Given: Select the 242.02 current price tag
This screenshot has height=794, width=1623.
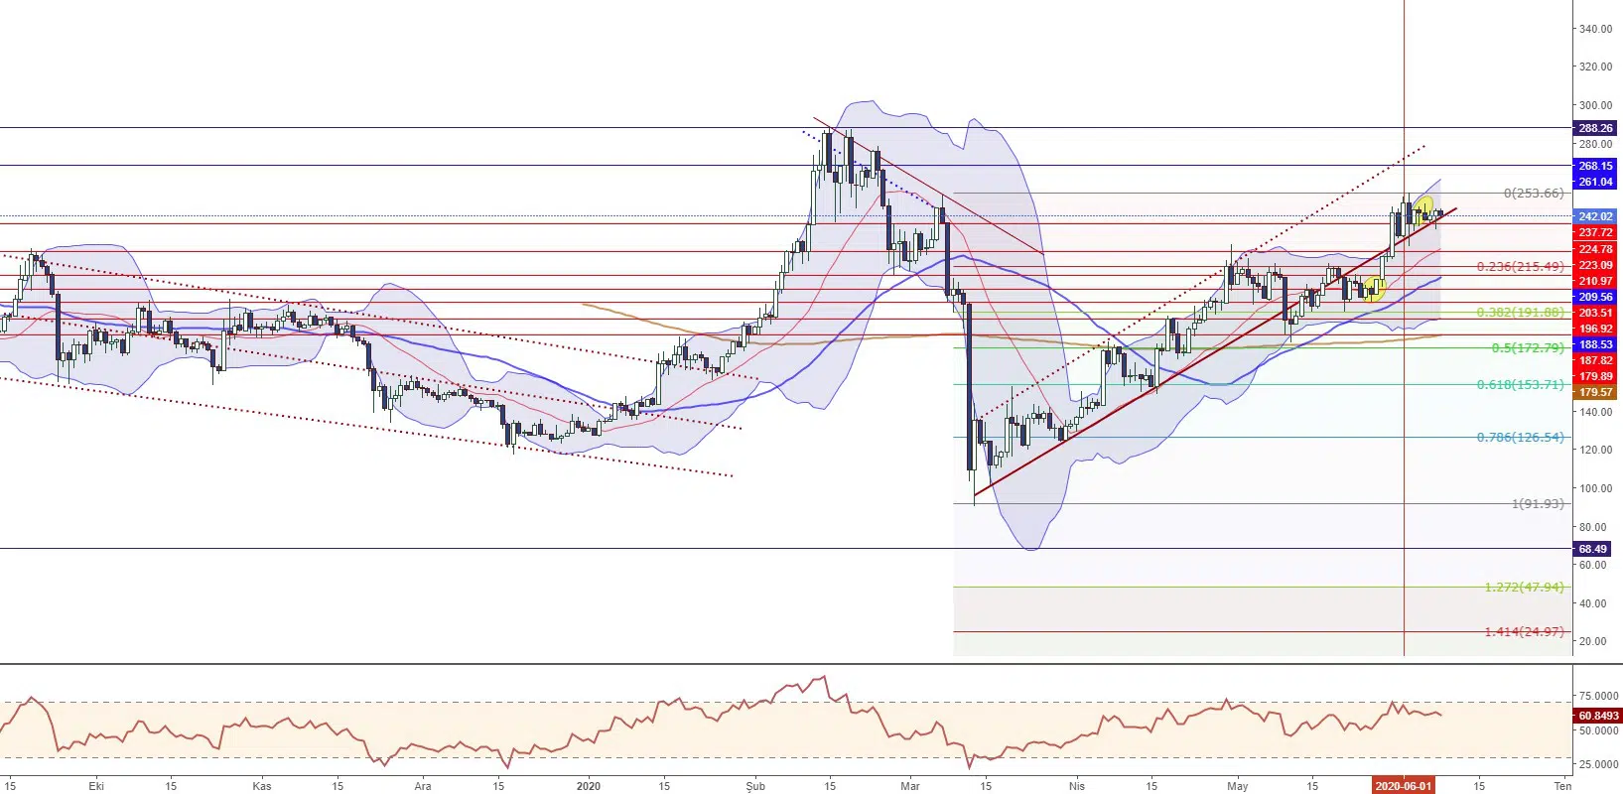Looking at the screenshot, I should 1595,216.
